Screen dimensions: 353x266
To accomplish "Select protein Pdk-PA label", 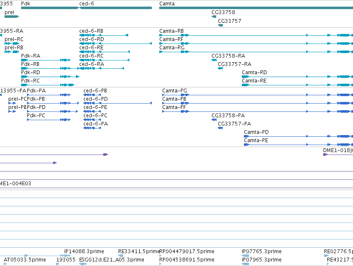I will (36, 91).
